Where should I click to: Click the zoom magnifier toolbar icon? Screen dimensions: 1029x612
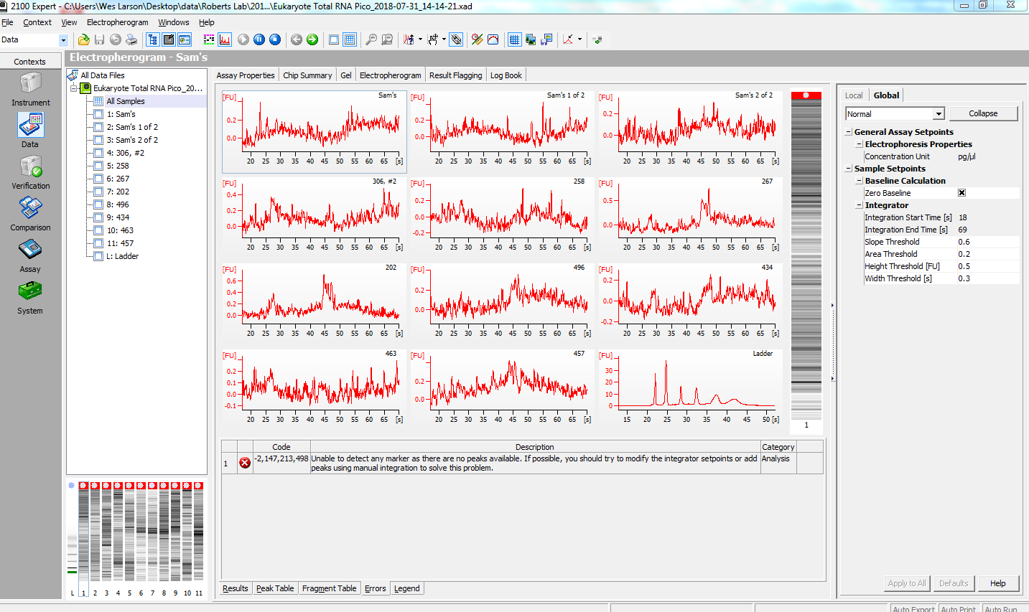coord(371,39)
